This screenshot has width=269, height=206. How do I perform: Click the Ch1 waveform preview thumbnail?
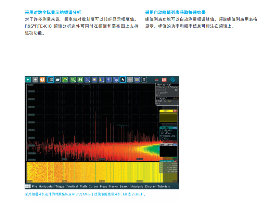point(168,117)
